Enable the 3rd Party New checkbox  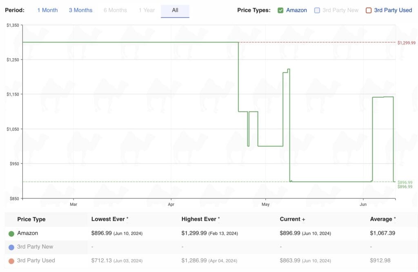pos(317,11)
